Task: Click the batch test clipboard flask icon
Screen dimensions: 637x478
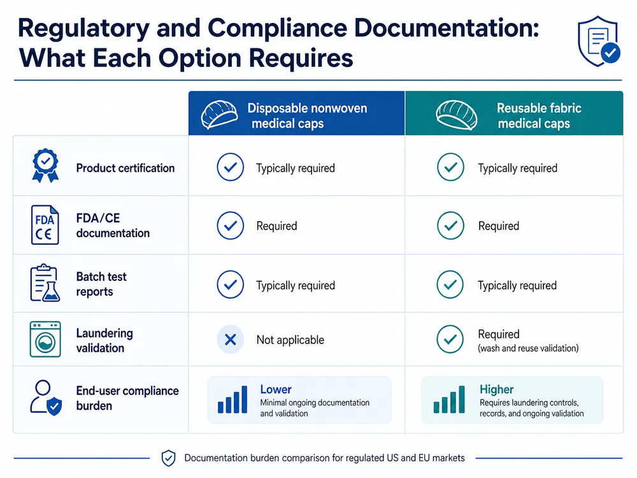Action: pyautogui.click(x=45, y=283)
